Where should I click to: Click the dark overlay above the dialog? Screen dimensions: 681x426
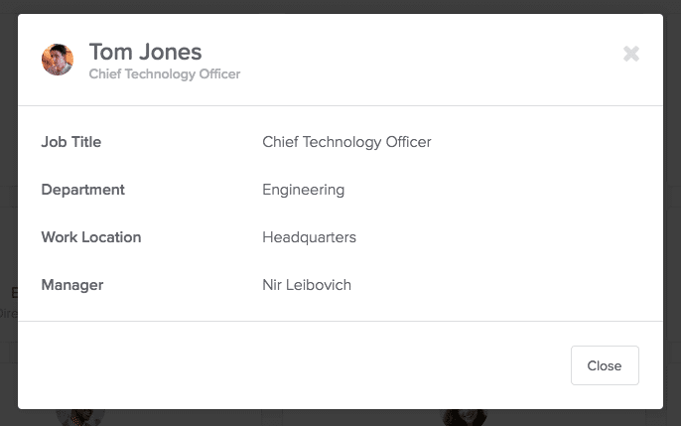[x=340, y=6]
